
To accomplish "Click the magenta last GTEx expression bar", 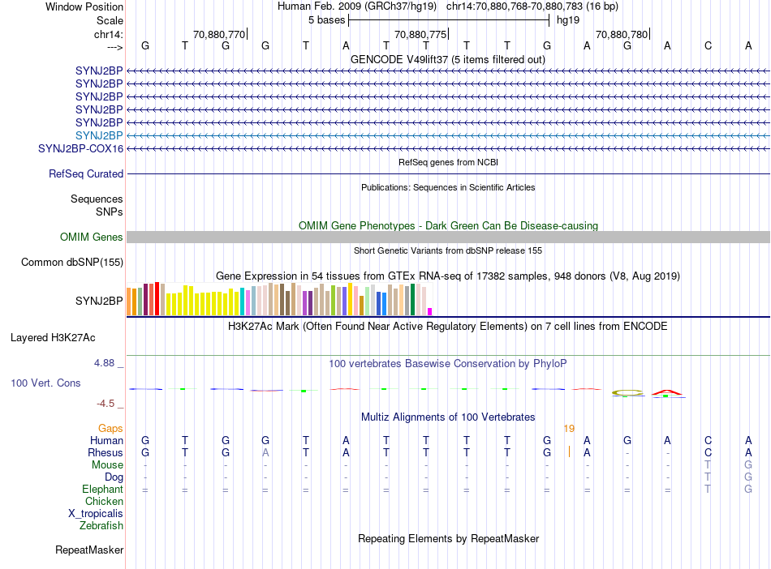I will pyautogui.click(x=430, y=311).
